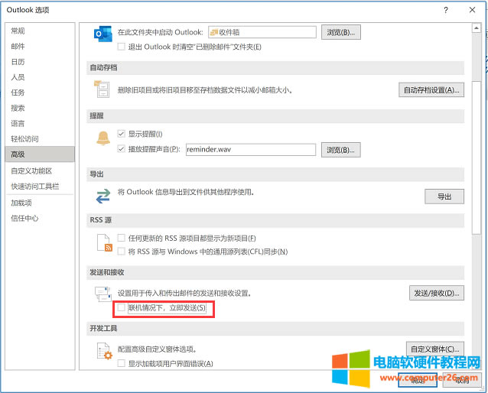Close the Outlook 选项 dialog
The width and height of the screenshot is (488, 393).
pyautogui.click(x=472, y=10)
